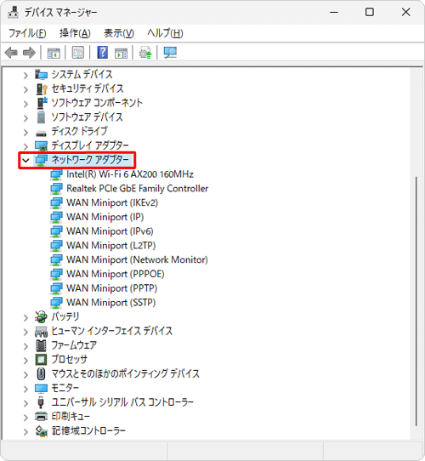The width and height of the screenshot is (425, 461).
Task: Select Intel(R) Wi-Fi 6 AX200 160MHz device
Action: click(130, 174)
